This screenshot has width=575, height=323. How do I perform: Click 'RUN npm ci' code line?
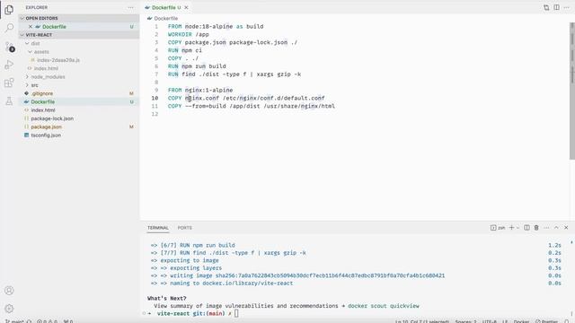click(x=185, y=50)
